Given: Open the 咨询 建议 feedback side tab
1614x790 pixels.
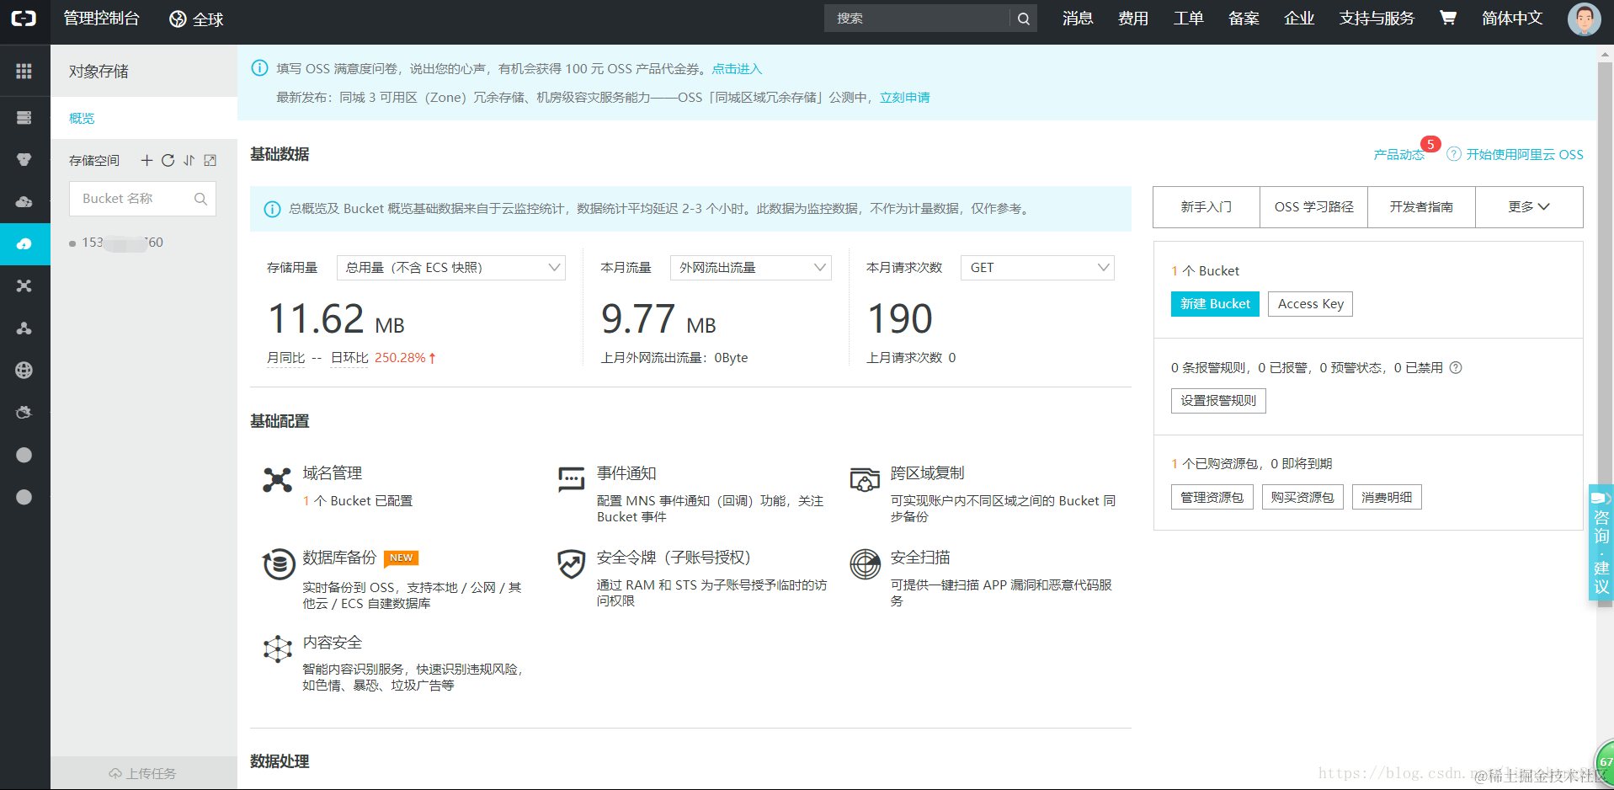Looking at the screenshot, I should click(x=1601, y=542).
